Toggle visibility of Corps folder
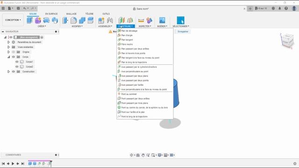The image size is (299, 168). [x=14, y=57]
